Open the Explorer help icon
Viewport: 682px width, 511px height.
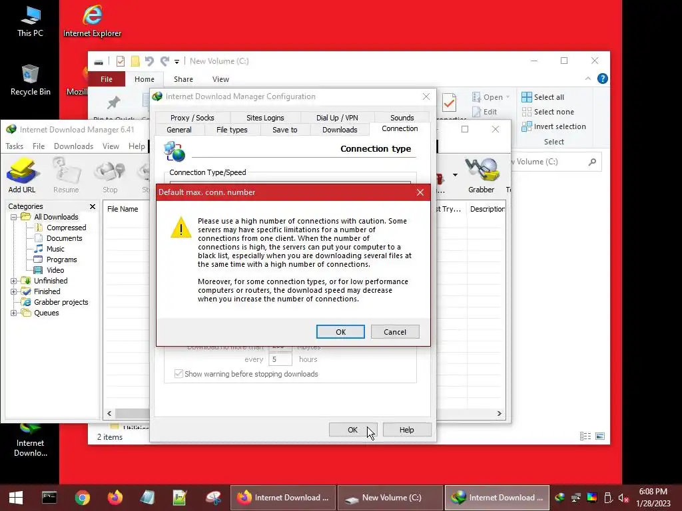coord(602,79)
